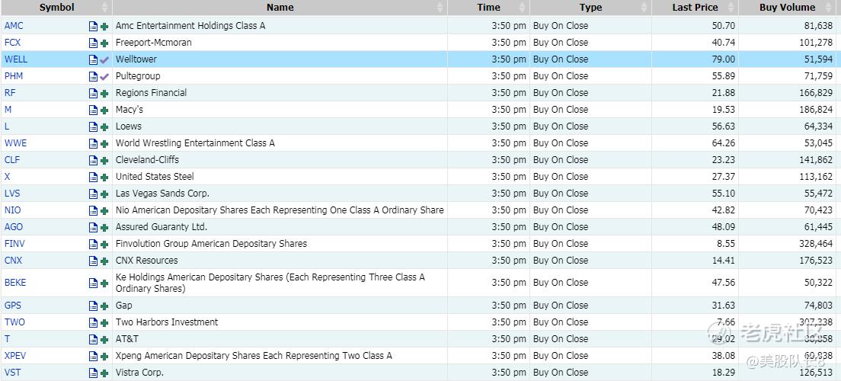Open the RF symbol link
The height and width of the screenshot is (381, 841).
point(10,93)
